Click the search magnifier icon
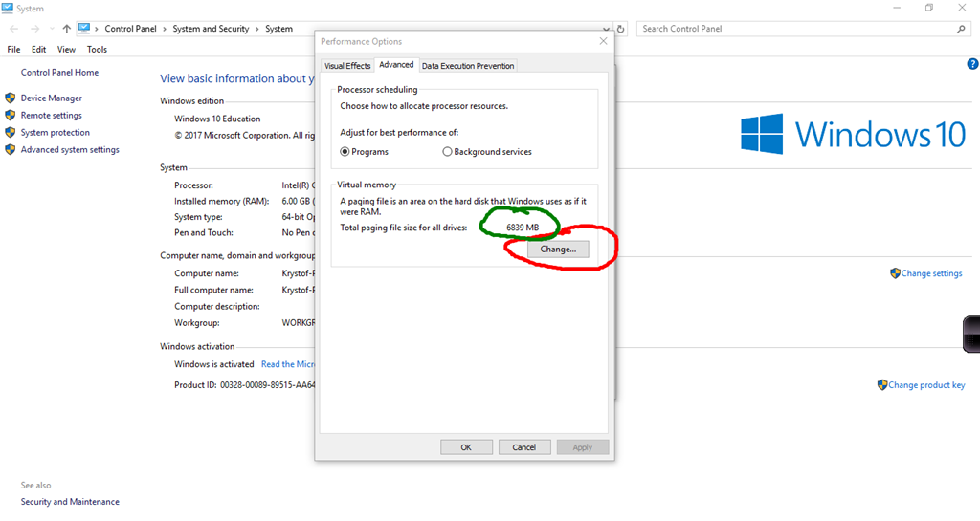Viewport: 980px width, 521px height. pos(961,29)
